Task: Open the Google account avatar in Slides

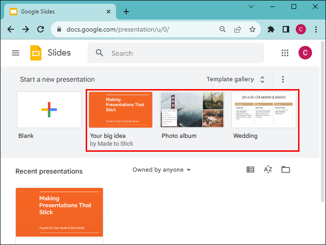Action: pyautogui.click(x=305, y=53)
